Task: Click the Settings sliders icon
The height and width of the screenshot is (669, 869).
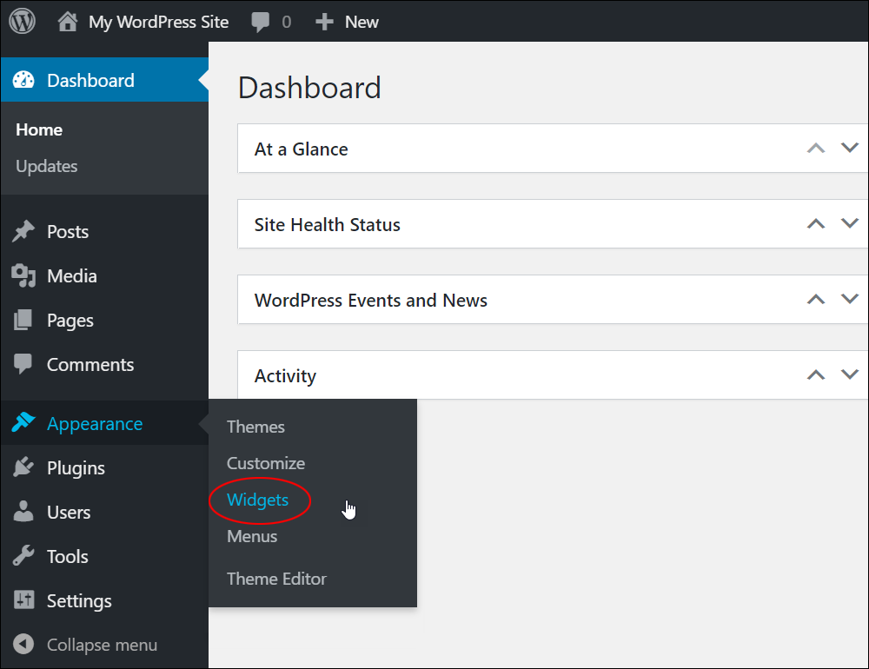Action: click(x=23, y=599)
